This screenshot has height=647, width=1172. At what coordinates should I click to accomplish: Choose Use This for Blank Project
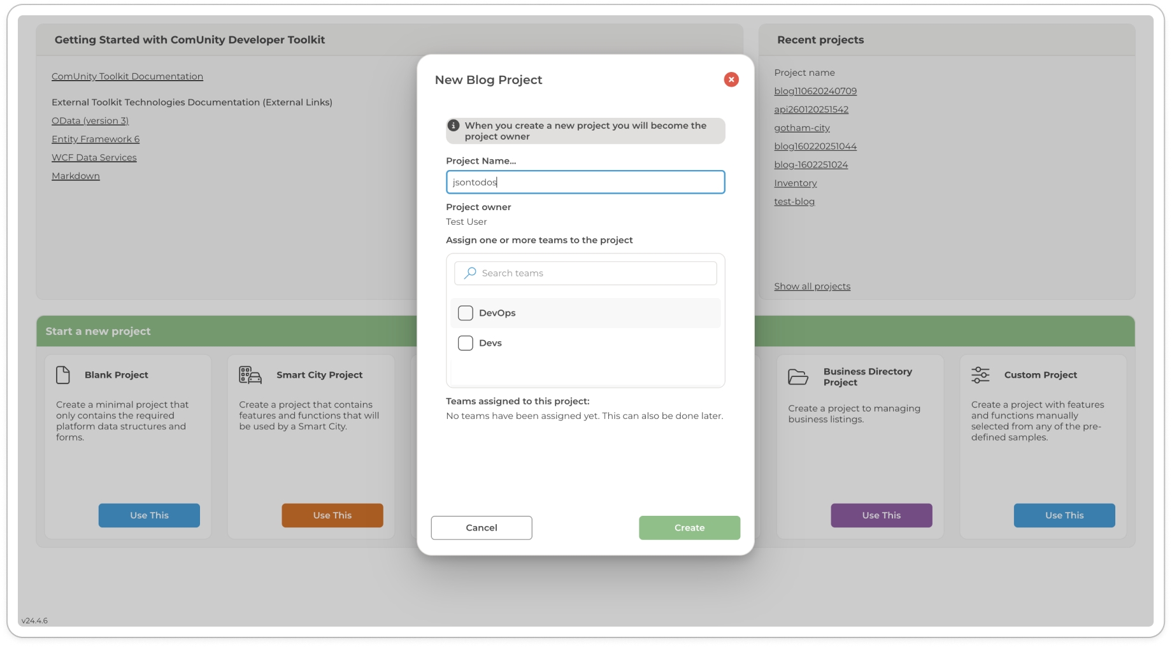[x=149, y=515]
